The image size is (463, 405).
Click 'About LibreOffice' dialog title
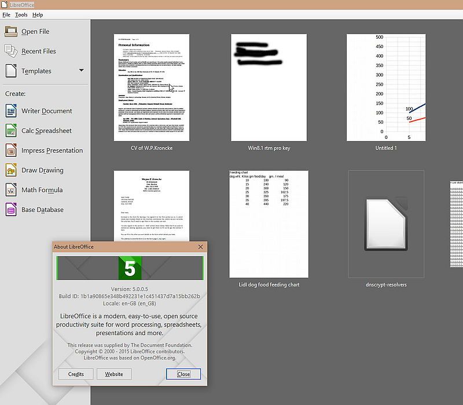[x=74, y=247]
